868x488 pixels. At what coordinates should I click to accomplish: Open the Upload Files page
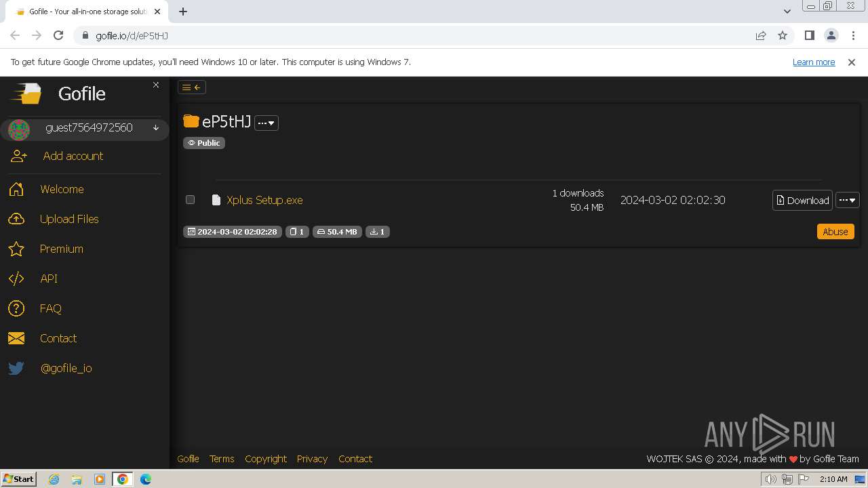pyautogui.click(x=69, y=219)
